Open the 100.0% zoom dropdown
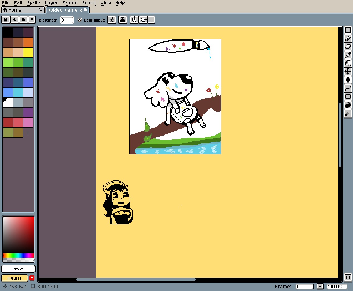This screenshot has height=291, width=353. [337, 287]
